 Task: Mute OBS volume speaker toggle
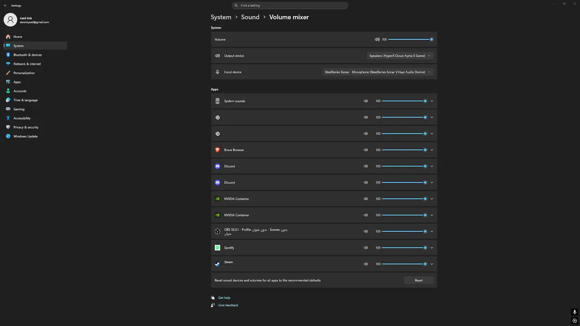point(366,231)
